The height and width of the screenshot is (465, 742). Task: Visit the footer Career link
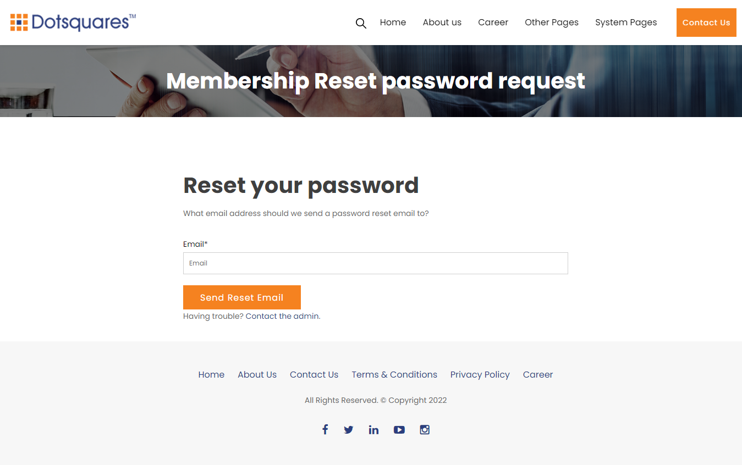tap(537, 374)
